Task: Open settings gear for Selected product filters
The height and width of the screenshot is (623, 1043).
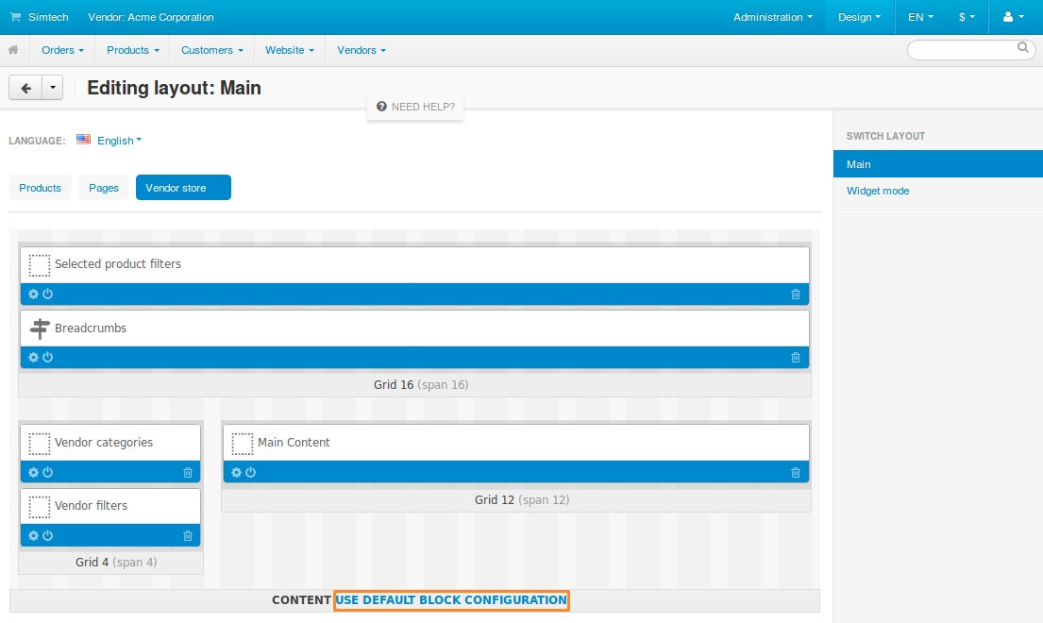Action: [x=33, y=294]
